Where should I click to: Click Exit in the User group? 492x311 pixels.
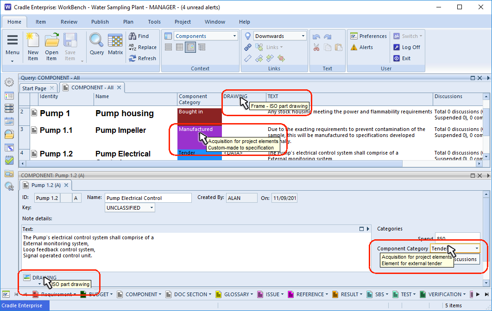(402, 58)
